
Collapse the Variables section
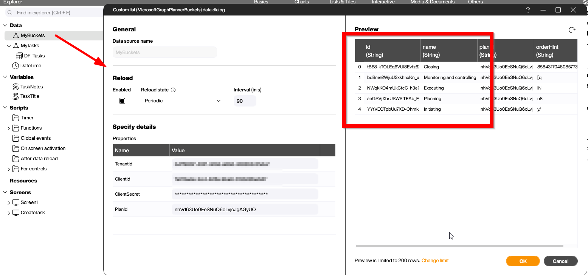click(x=5, y=77)
